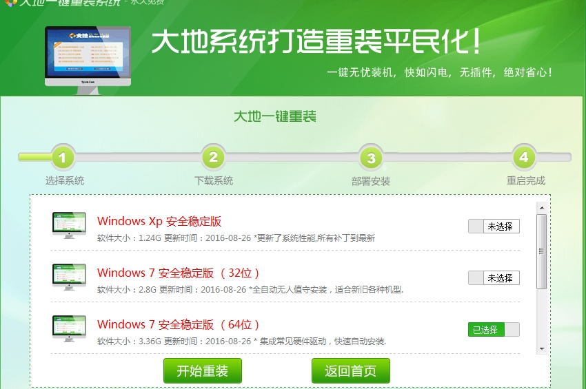Select Windows 7 安全稳定版（64位）title
586x389 pixels.
tap(179, 324)
